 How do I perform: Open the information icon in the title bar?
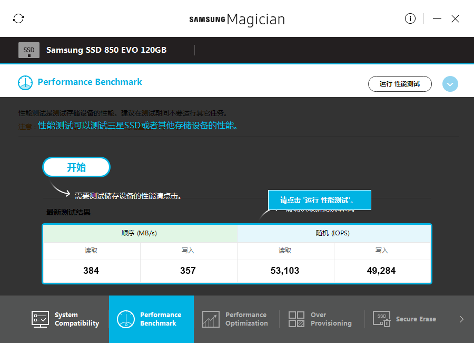pos(410,18)
